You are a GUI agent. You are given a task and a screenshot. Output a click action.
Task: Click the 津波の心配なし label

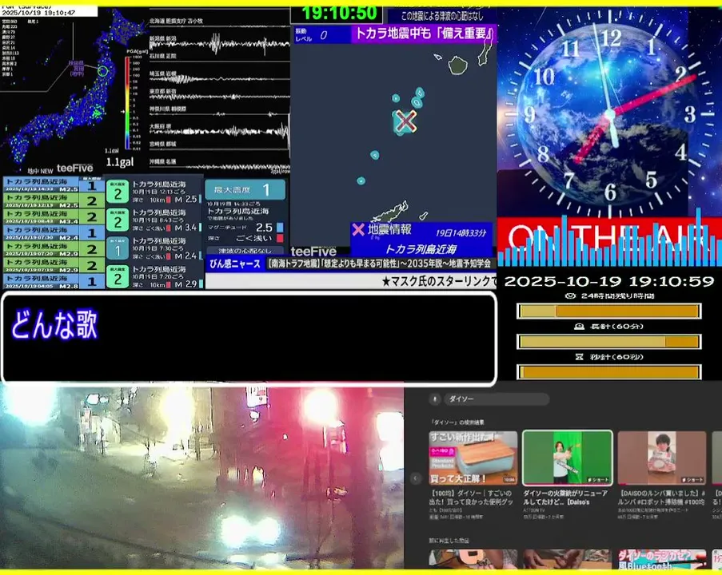[x=245, y=251]
